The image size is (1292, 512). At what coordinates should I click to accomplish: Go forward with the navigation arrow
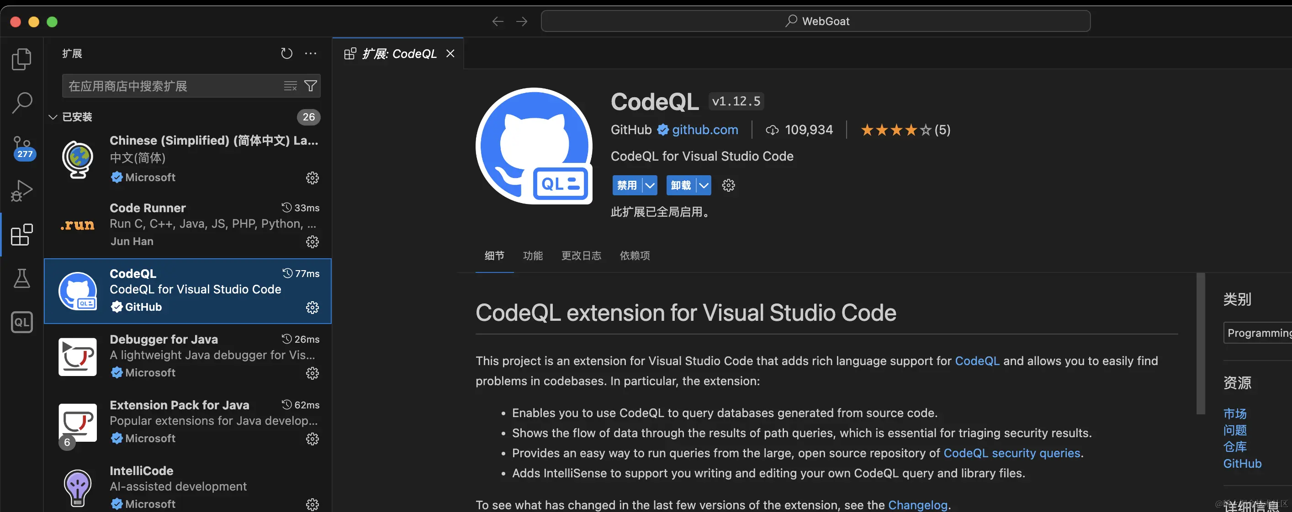click(x=522, y=21)
